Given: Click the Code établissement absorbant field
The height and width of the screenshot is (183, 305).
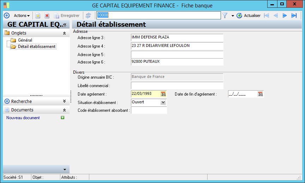Looking at the screenshot, I should click(x=149, y=110).
